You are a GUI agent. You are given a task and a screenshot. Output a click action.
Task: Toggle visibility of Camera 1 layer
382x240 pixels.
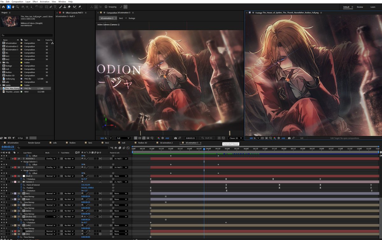point(2,182)
